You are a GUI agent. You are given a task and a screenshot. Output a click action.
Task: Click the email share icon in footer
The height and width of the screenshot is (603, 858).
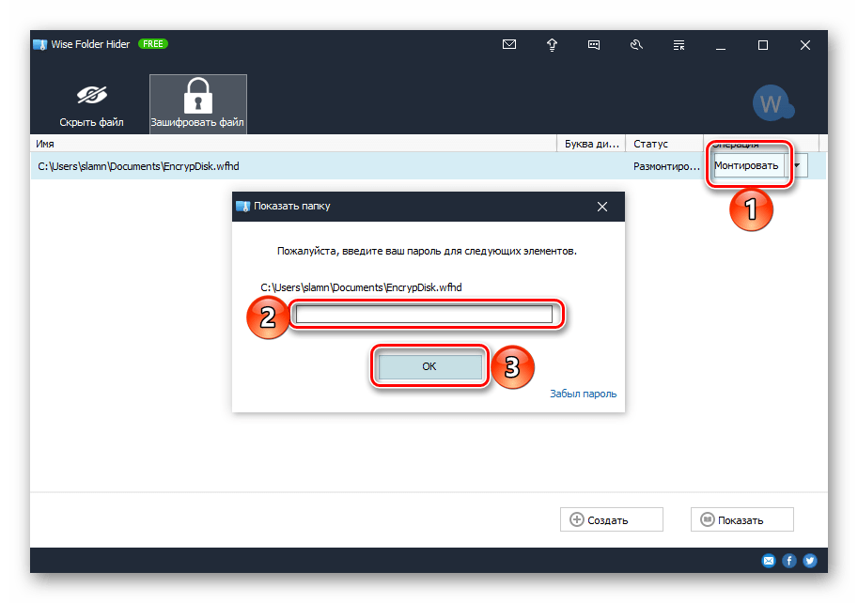pos(769,561)
